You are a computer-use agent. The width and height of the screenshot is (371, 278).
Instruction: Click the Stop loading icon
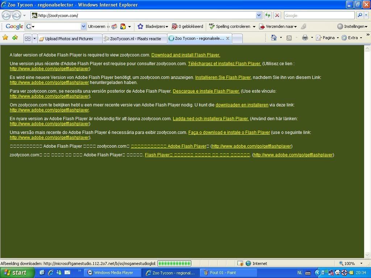point(277,15)
